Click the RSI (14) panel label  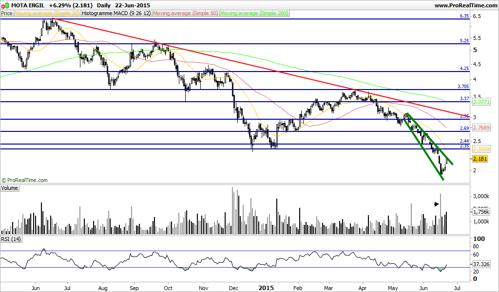pos(11,239)
